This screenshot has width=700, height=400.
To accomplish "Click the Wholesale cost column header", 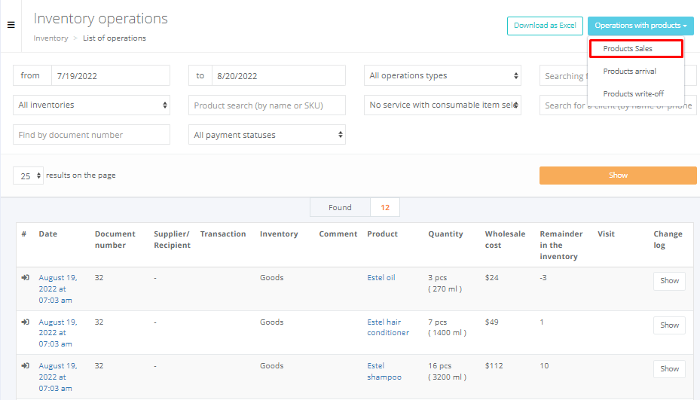I will 505,240.
